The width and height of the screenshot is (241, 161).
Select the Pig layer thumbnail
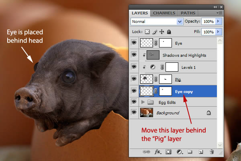(x=147, y=79)
